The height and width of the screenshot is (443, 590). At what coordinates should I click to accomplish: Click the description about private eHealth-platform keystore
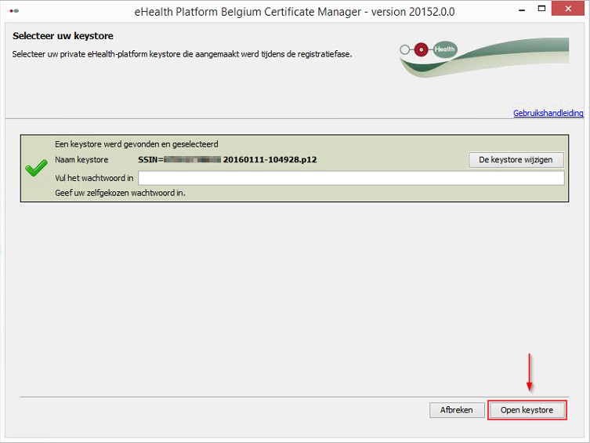click(x=182, y=54)
